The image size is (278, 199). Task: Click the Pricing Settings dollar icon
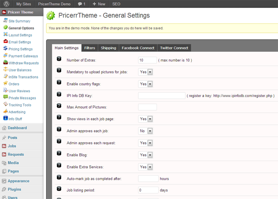coord(6,48)
